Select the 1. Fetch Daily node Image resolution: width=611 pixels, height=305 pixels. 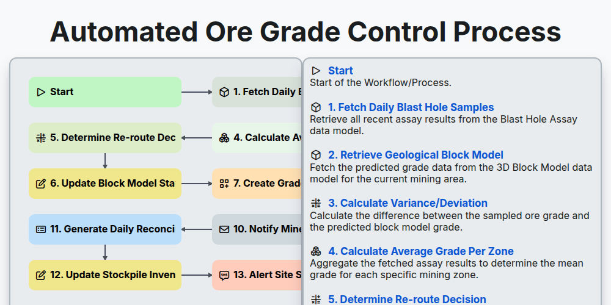click(257, 92)
